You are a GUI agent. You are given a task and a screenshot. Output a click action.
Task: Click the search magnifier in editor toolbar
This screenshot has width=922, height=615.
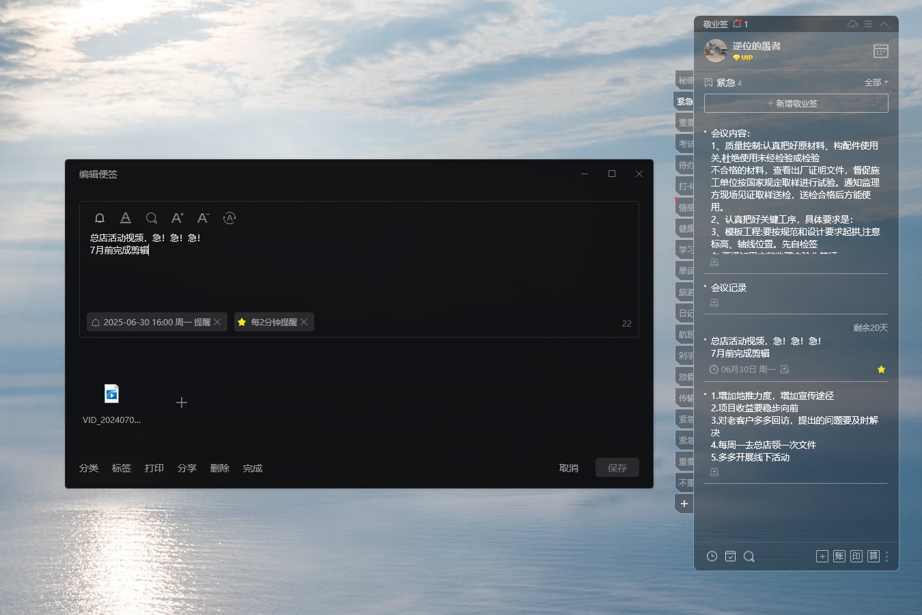[x=152, y=218]
